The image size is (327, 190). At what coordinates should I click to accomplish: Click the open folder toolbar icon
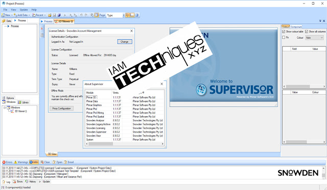click(x=50, y=15)
